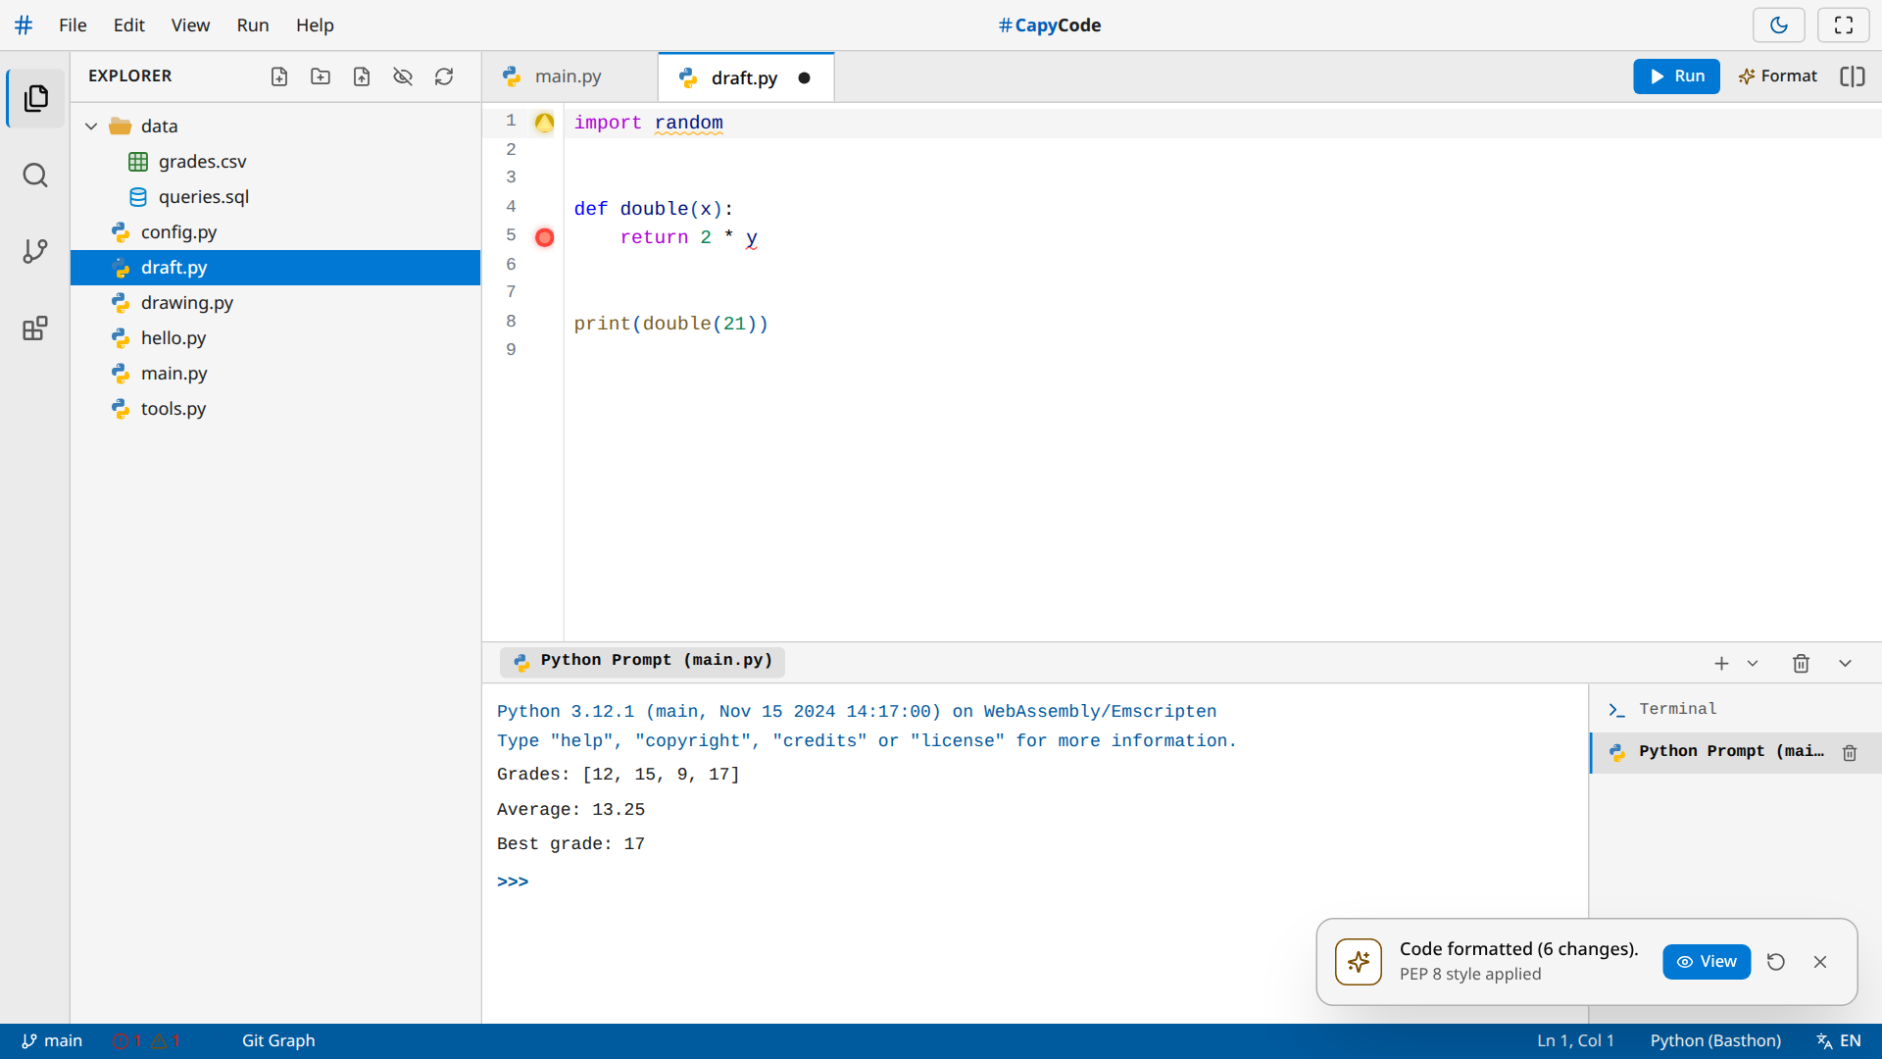Open the View menu

pyautogui.click(x=190, y=25)
